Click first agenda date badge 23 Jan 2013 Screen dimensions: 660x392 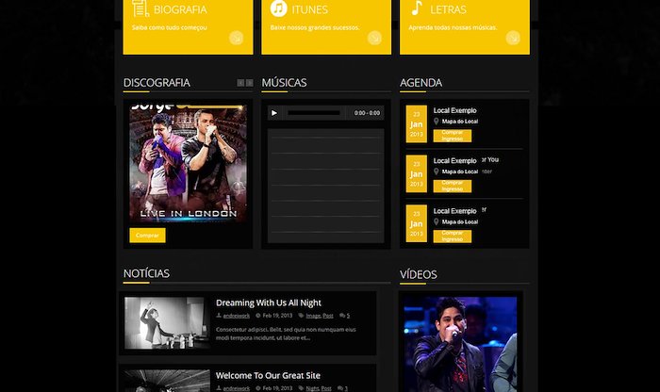417,124
